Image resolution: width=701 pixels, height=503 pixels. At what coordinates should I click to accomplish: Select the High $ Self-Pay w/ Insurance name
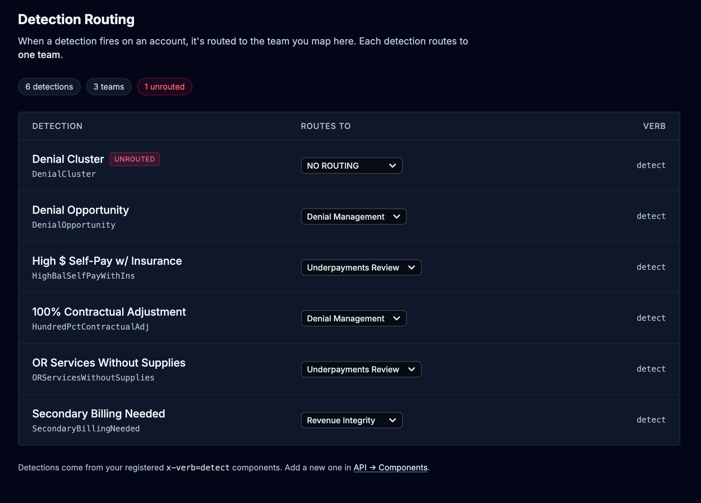107,261
